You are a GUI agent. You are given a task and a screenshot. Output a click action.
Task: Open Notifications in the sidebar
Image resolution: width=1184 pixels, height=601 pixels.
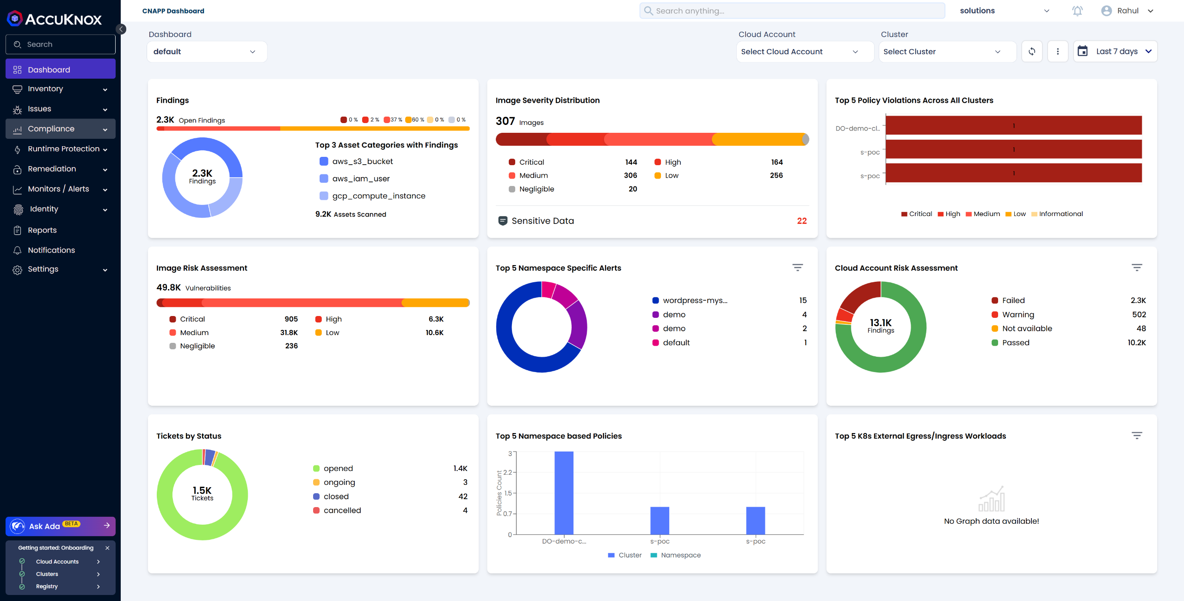pyautogui.click(x=51, y=250)
